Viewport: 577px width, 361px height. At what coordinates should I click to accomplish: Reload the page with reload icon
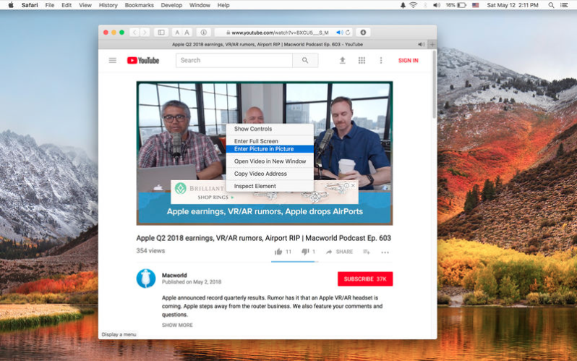point(348,33)
